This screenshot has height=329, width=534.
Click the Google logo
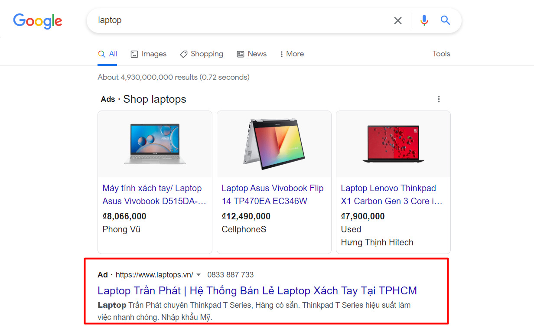point(38,21)
